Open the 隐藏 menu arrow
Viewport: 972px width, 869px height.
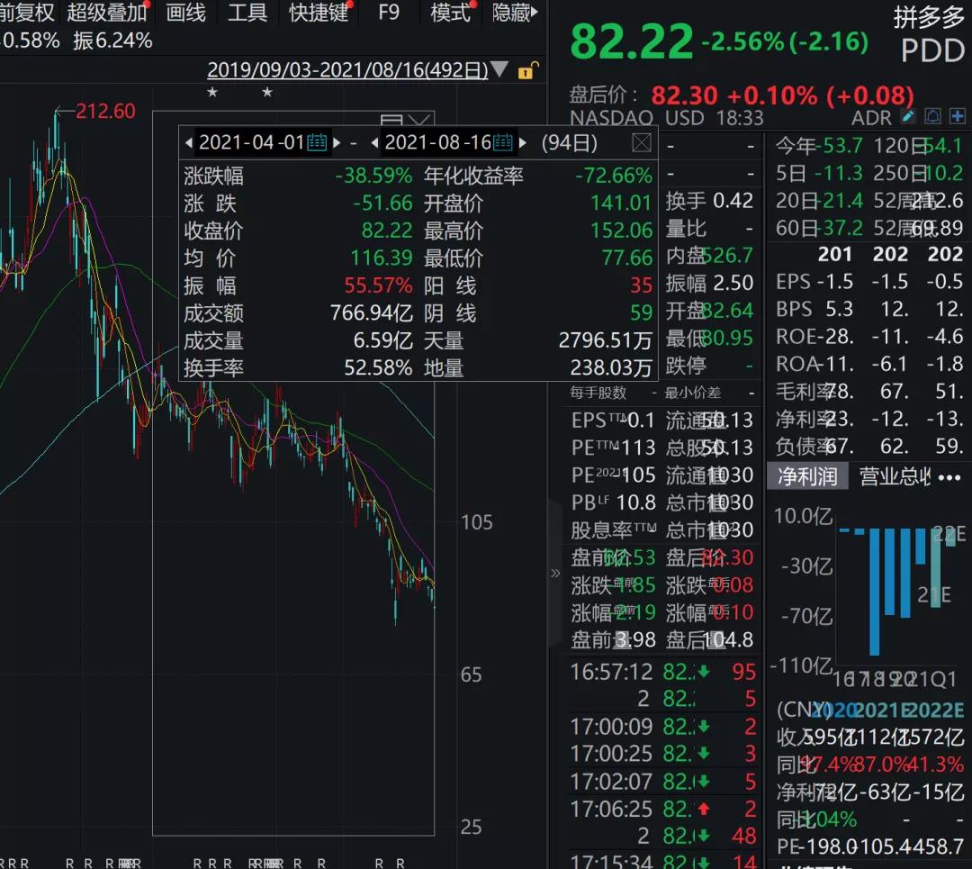coord(535,13)
